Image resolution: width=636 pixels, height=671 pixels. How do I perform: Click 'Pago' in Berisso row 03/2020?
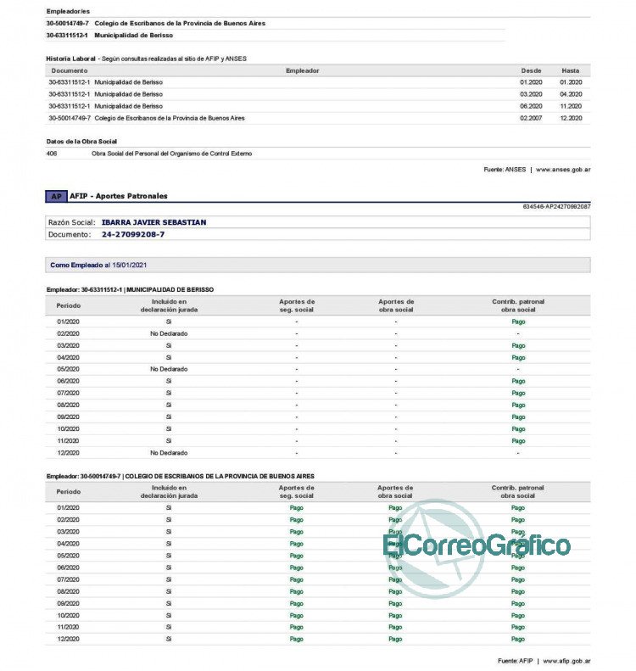coord(518,346)
